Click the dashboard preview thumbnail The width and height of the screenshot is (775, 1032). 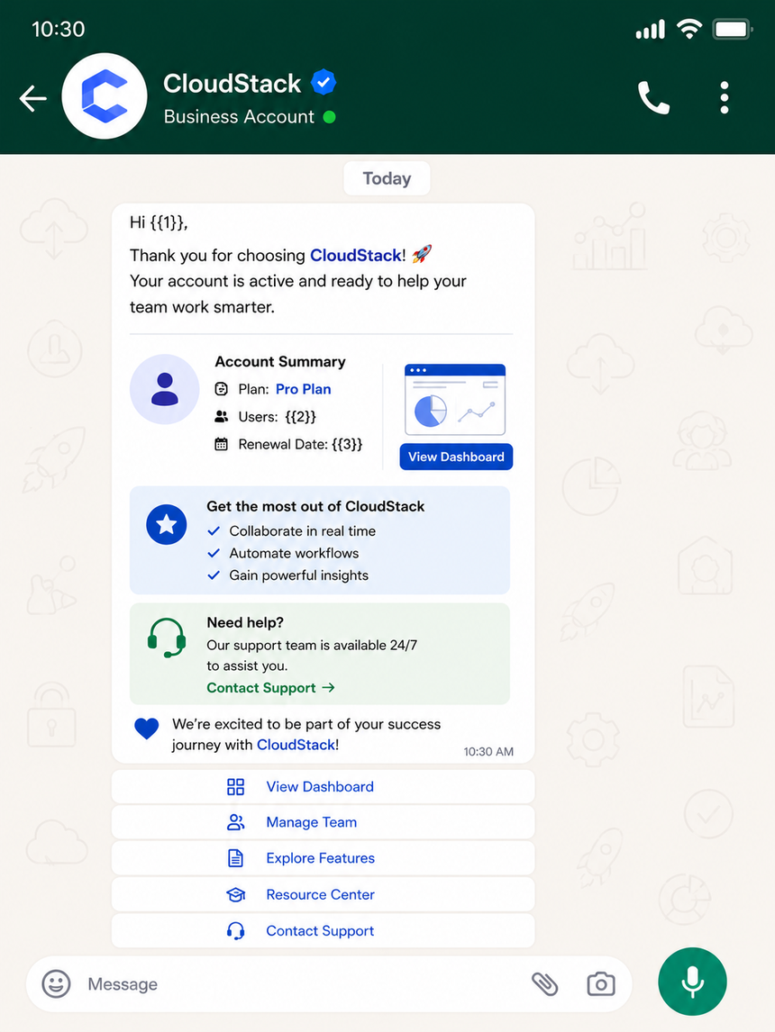pos(455,400)
